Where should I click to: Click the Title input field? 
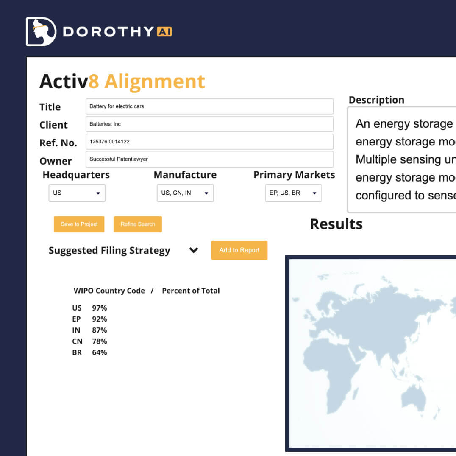click(209, 106)
